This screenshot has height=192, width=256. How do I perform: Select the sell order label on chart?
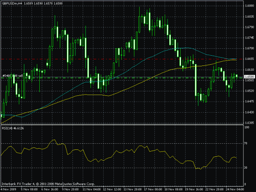(13, 76)
